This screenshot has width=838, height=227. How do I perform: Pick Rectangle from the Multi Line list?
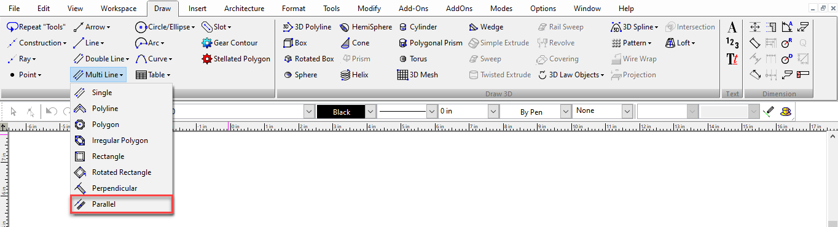(122, 156)
